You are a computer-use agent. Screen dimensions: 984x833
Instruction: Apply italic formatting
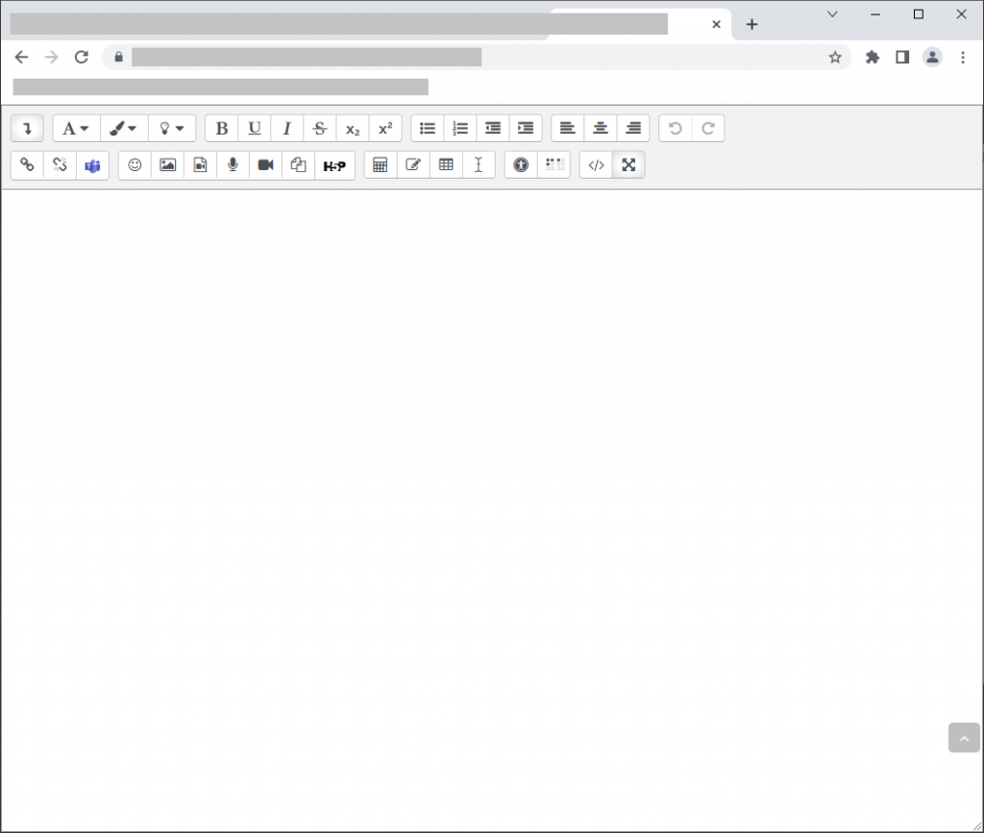[x=286, y=129]
